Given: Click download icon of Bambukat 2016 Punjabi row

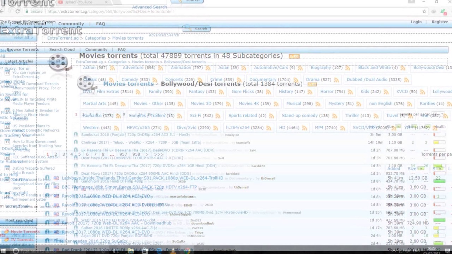Looking at the screenshot, I should [76, 134].
